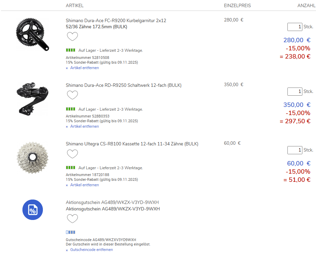Remove the Ultegra Kassette via Artikel entfernen

pos(84,185)
